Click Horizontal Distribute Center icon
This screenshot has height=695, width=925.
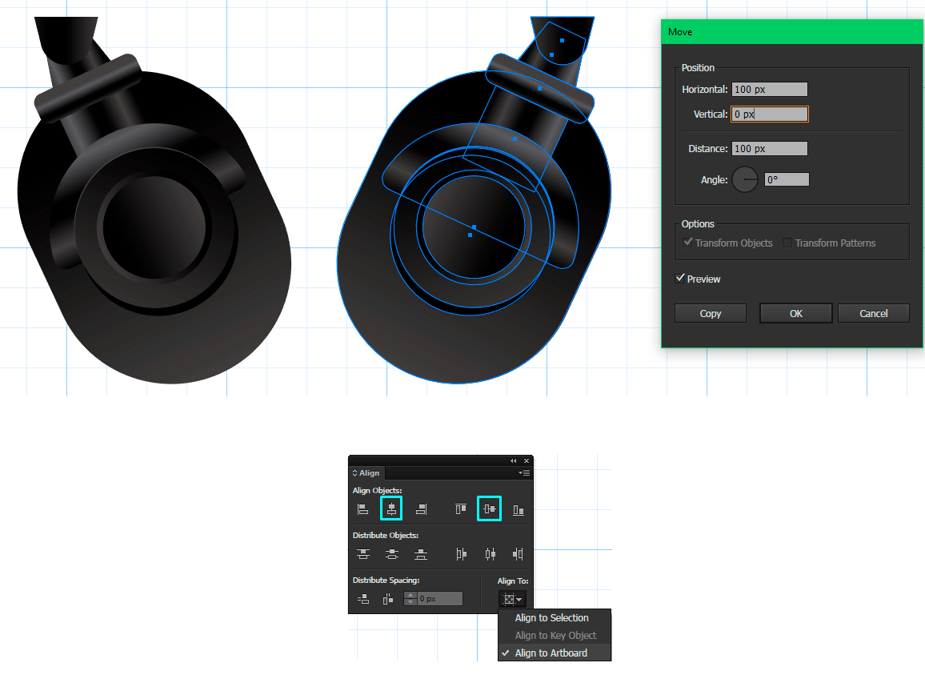click(490, 553)
